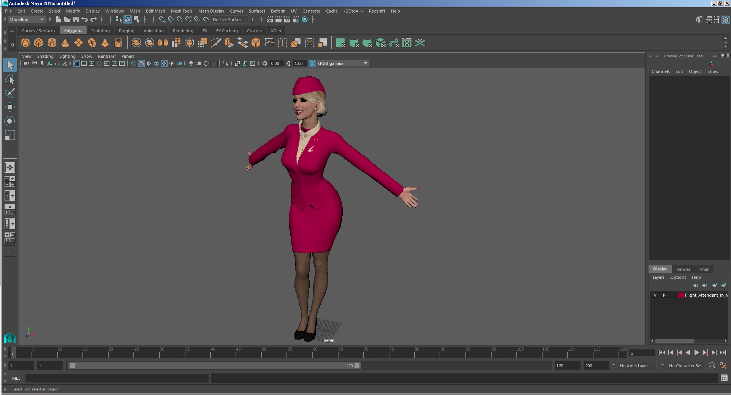Click the range slider bar handle at 120

point(357,366)
